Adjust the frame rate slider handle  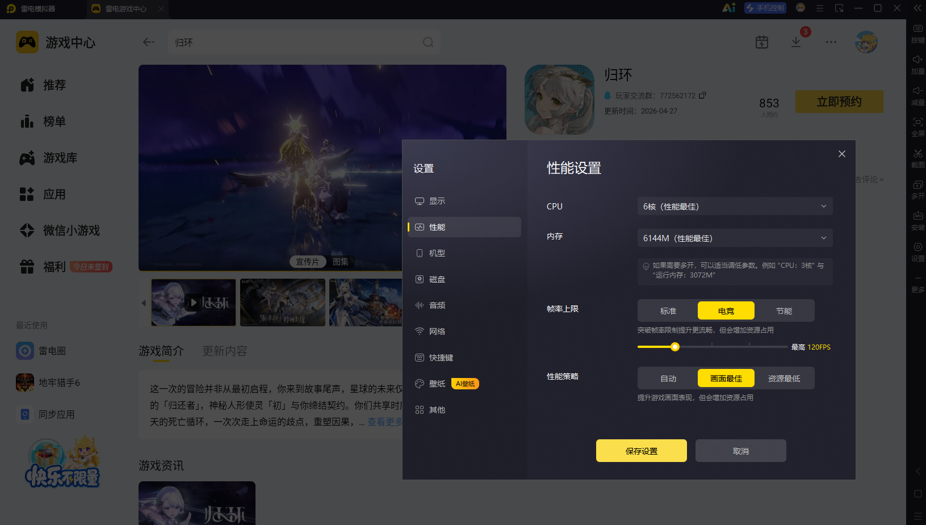pos(675,347)
